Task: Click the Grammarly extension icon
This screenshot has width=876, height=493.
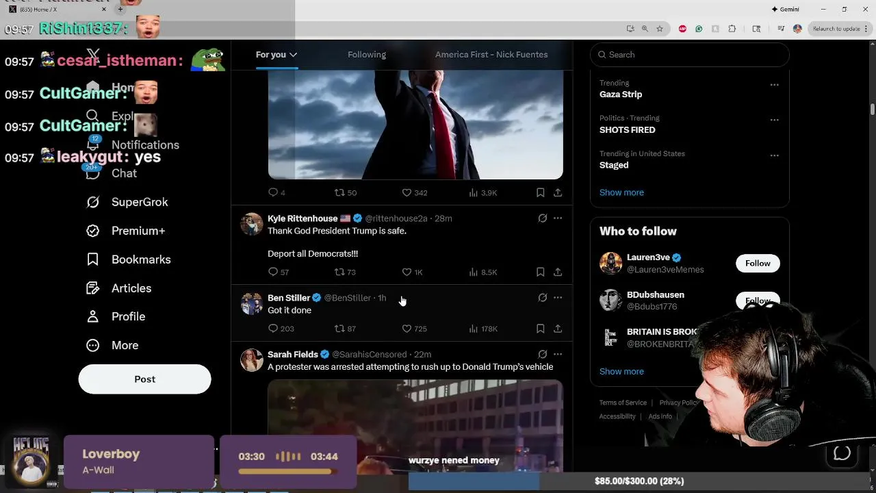Action: point(699,29)
